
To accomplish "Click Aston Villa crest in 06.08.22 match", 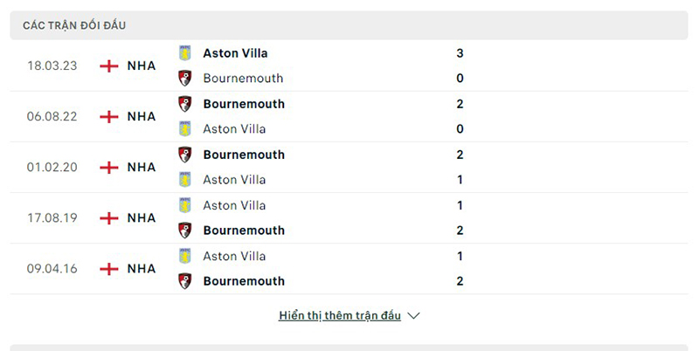I will click(184, 128).
